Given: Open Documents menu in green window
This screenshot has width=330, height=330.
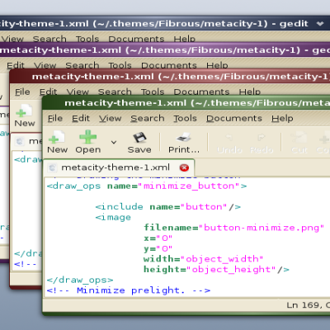Looking at the screenshot, I should tap(234, 118).
